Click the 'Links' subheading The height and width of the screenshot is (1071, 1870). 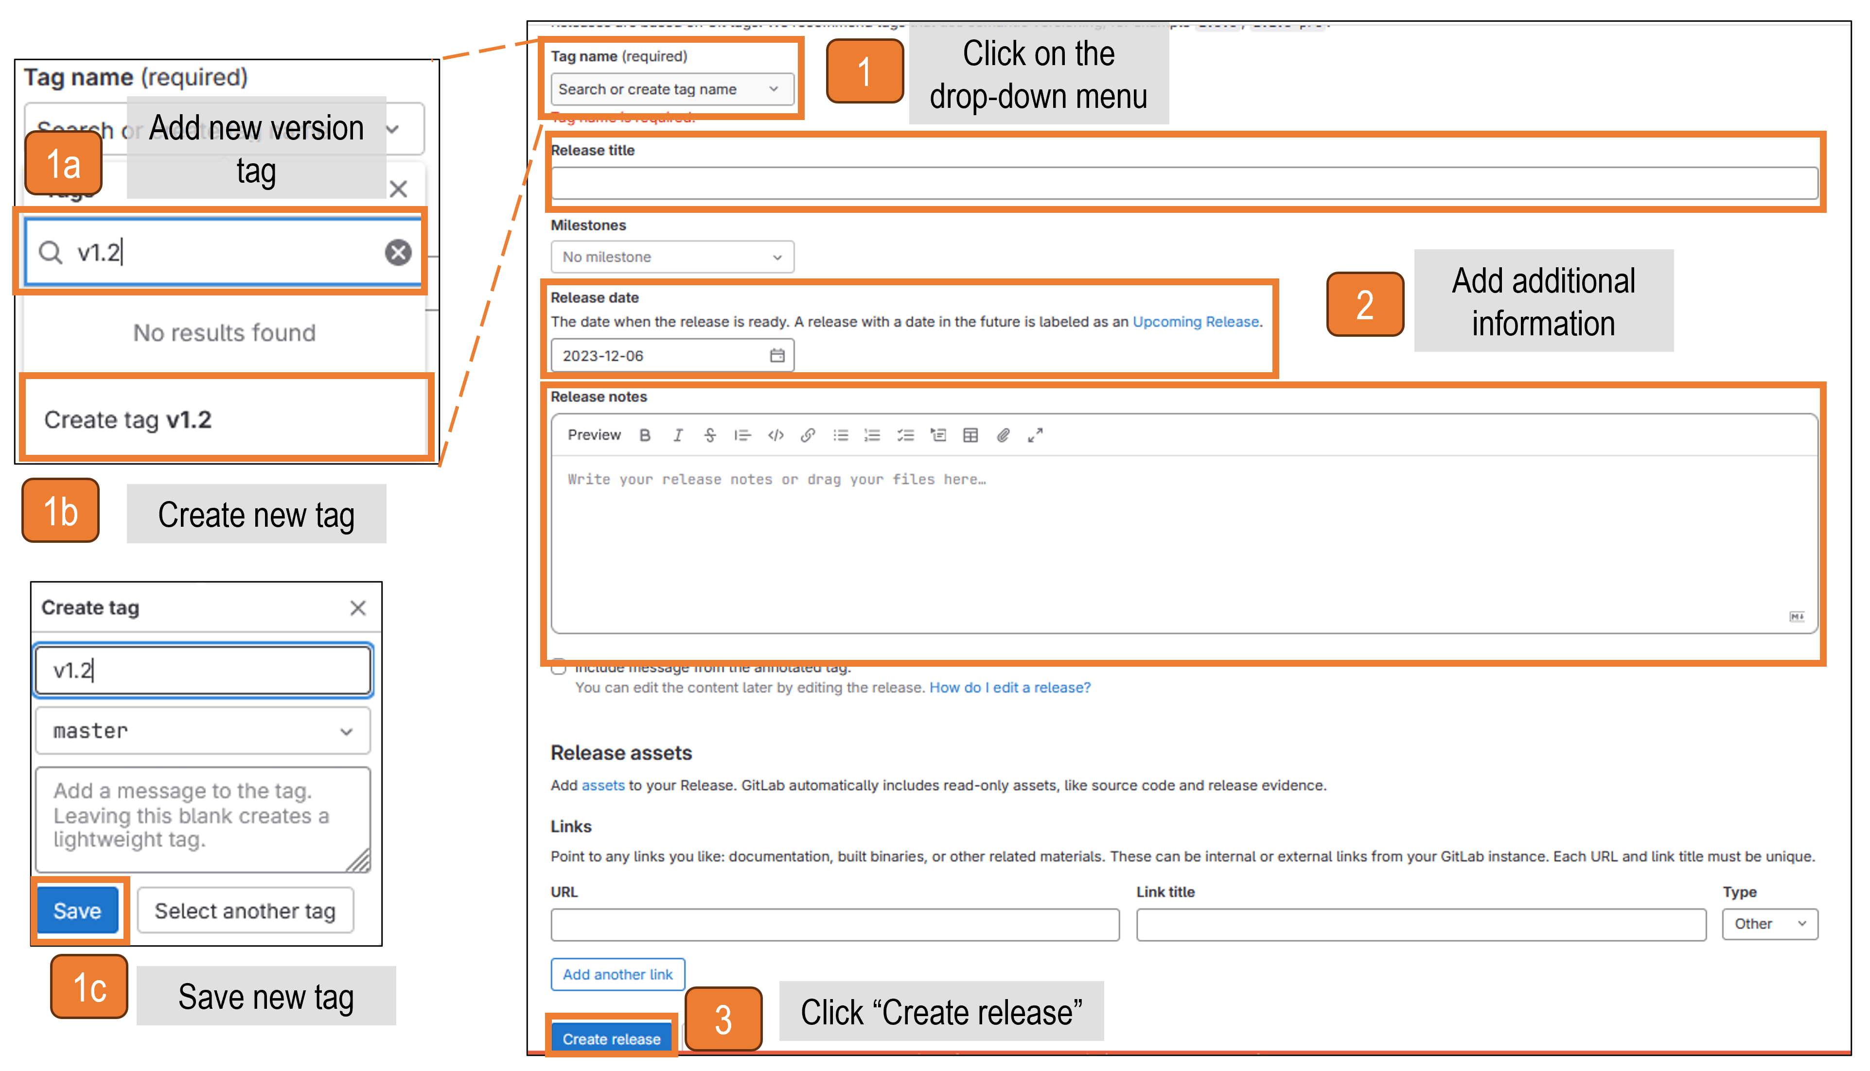pos(570,826)
